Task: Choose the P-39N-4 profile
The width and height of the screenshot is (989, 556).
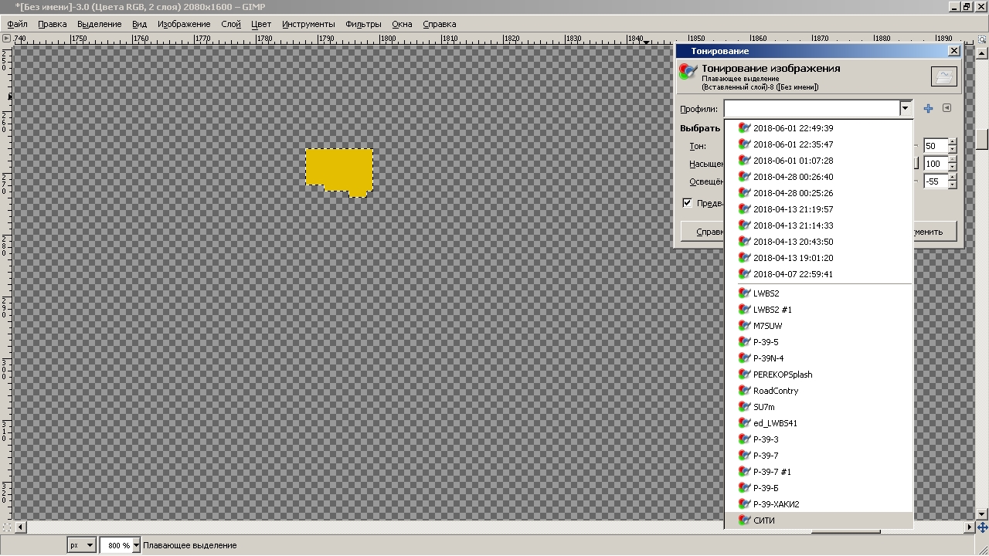Action: pos(819,358)
